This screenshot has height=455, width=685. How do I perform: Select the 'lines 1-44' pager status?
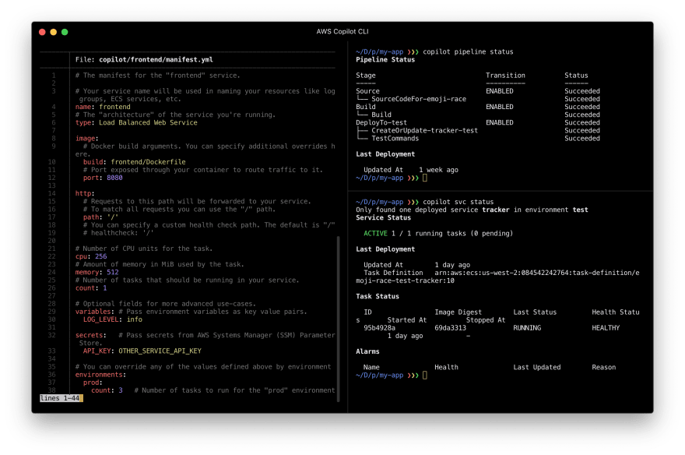click(61, 398)
